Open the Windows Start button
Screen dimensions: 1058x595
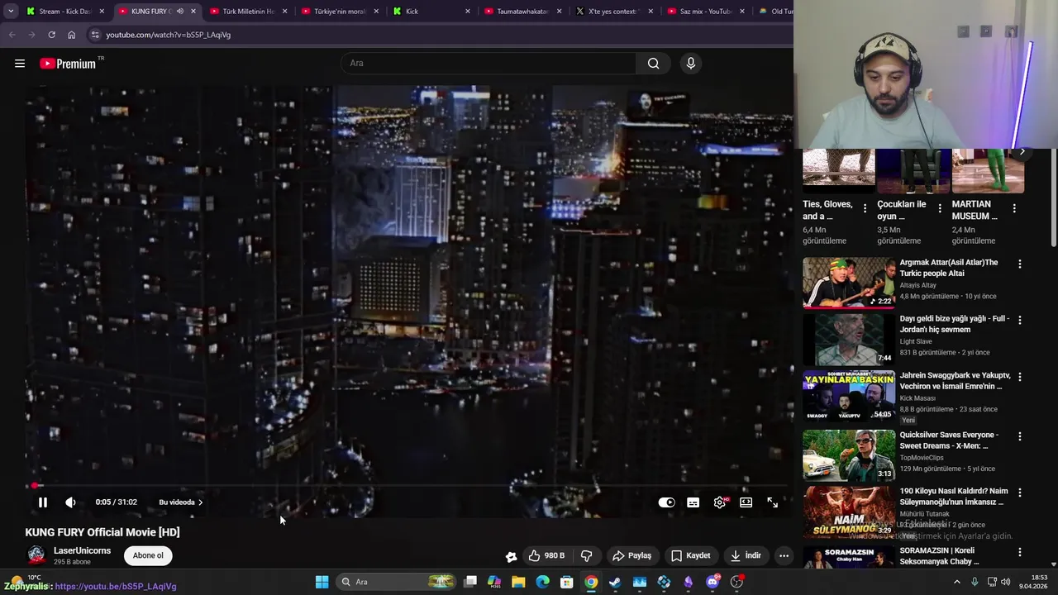[322, 582]
